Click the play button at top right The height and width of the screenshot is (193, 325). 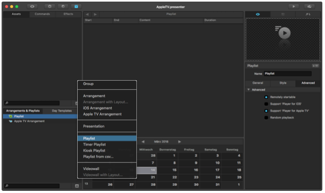pyautogui.click(x=294, y=6)
